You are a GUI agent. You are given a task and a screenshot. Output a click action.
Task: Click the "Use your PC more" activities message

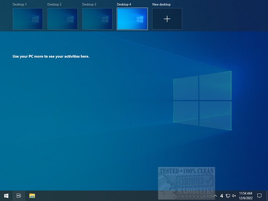coord(51,56)
